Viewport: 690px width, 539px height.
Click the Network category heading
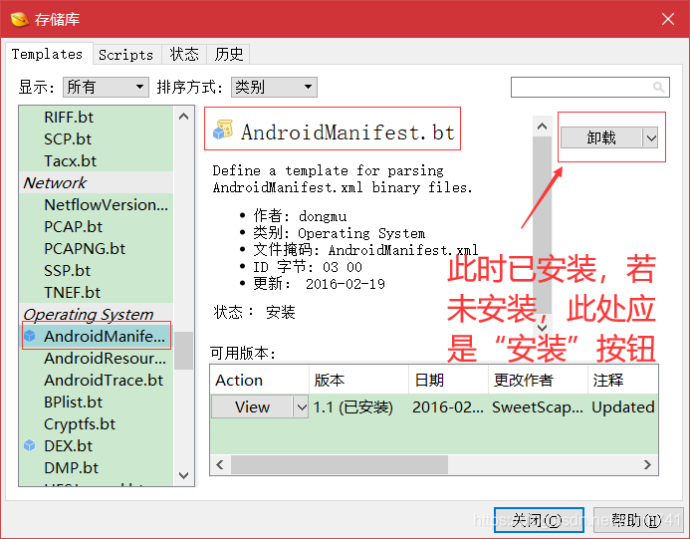pyautogui.click(x=96, y=182)
